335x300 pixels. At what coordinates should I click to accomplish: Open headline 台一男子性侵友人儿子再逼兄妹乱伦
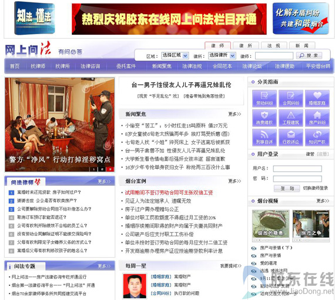[181, 85]
